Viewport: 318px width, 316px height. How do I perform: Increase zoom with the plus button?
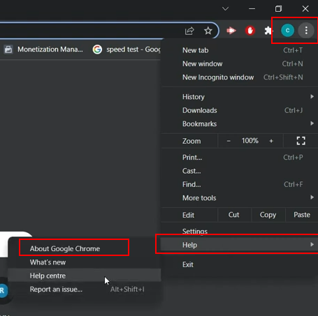[271, 141]
